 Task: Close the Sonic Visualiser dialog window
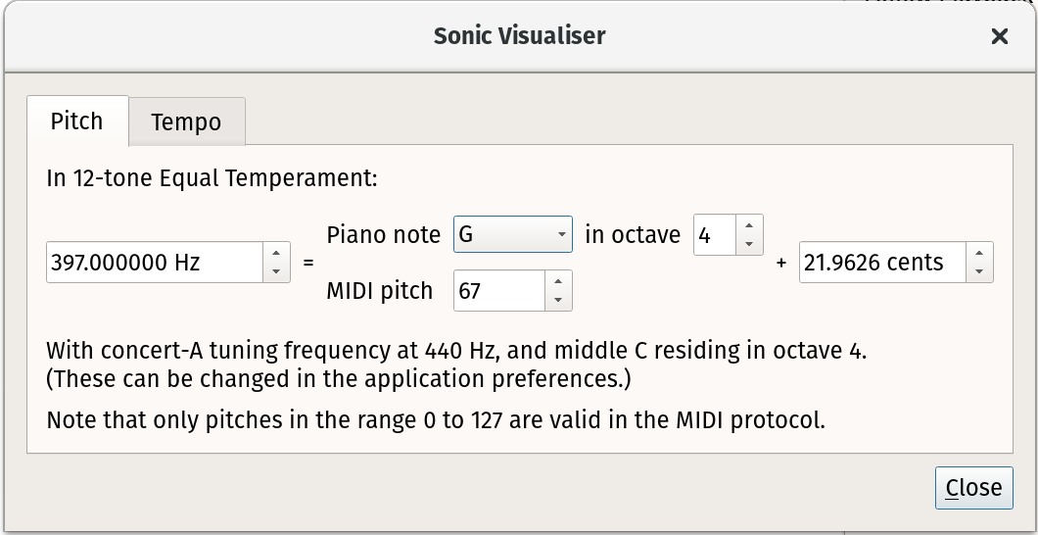(1000, 36)
